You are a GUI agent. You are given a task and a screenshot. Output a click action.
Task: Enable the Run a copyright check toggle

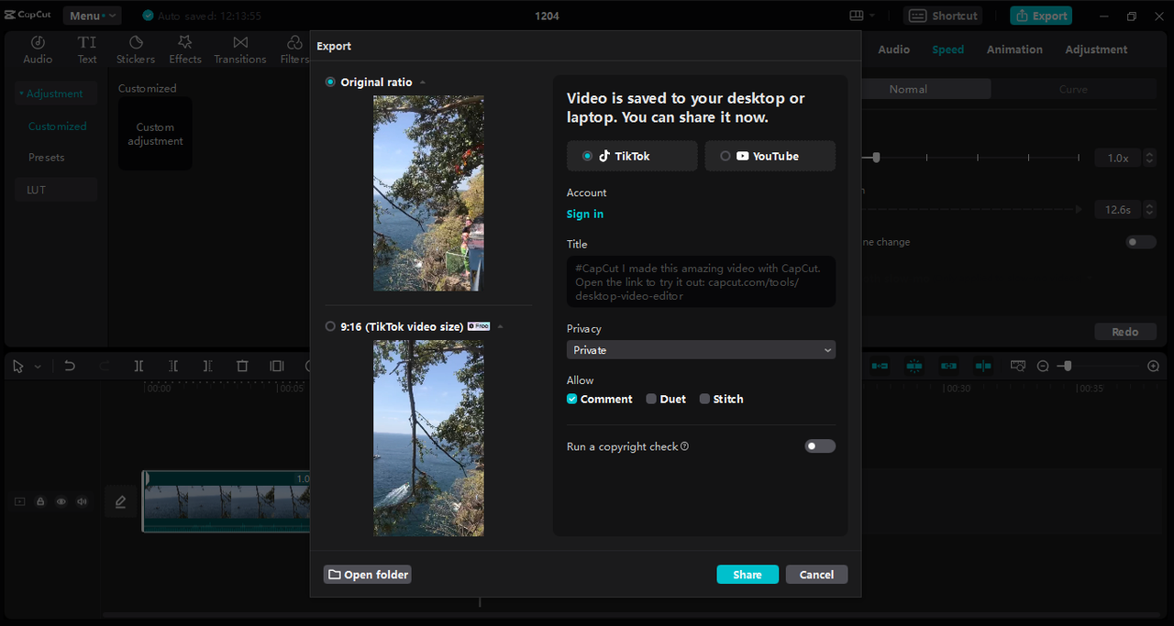tap(820, 446)
